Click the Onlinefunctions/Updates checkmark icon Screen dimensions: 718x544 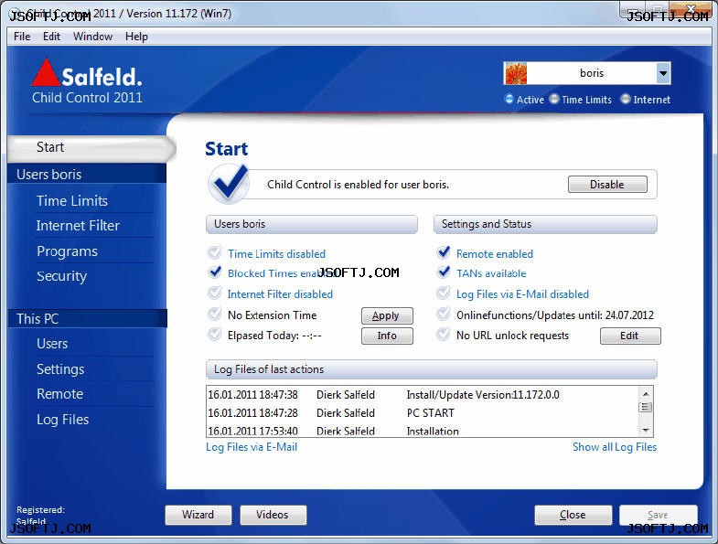(x=444, y=315)
